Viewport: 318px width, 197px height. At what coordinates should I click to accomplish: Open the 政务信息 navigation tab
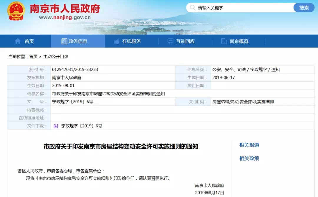(x=78, y=41)
